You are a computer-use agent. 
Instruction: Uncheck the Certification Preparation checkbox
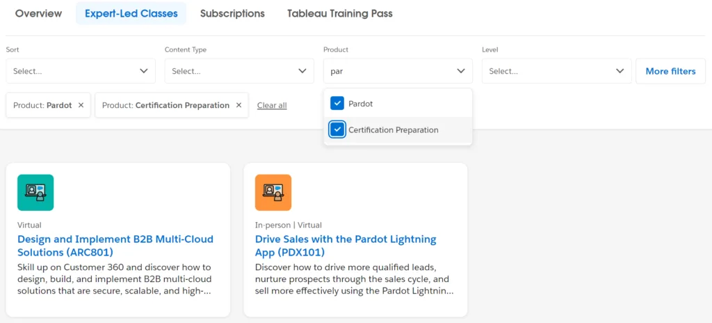(x=337, y=129)
